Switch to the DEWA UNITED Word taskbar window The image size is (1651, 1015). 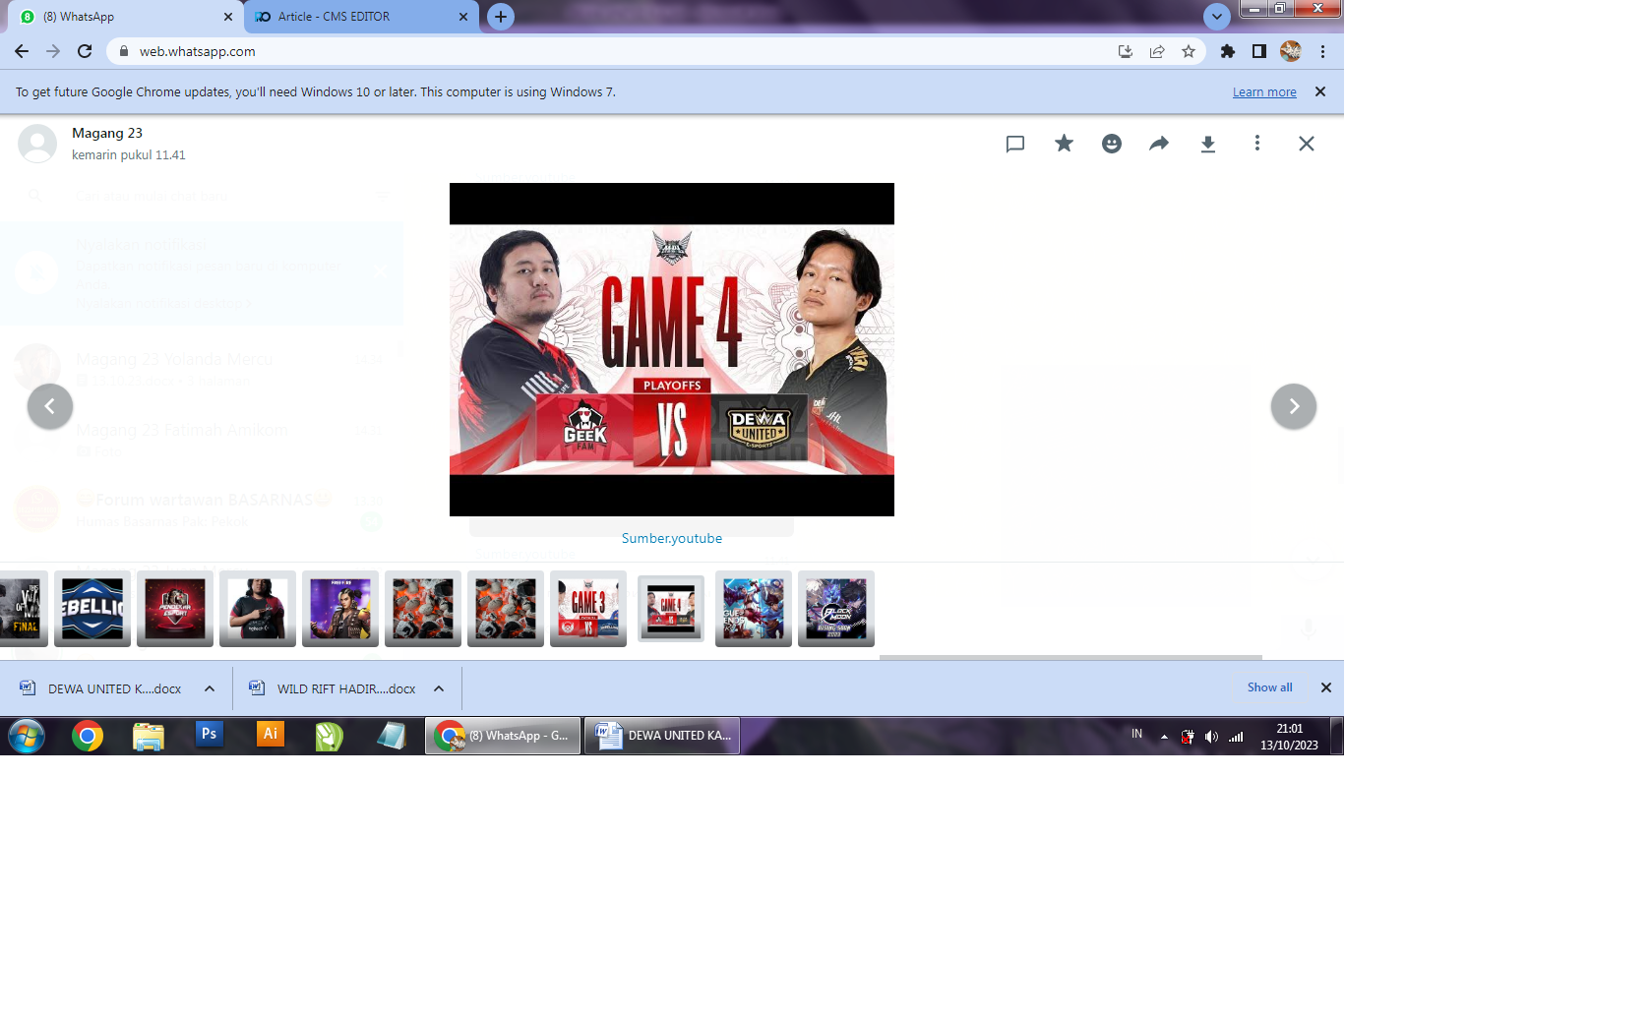pos(662,736)
